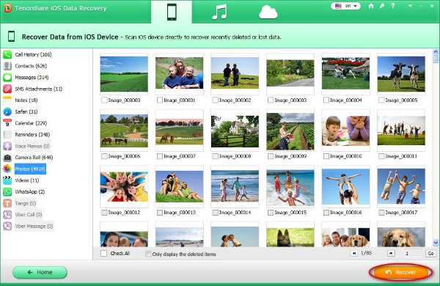440x286 pixels.
Task: Select the Image_000010 thumbnail
Action: pos(345,131)
